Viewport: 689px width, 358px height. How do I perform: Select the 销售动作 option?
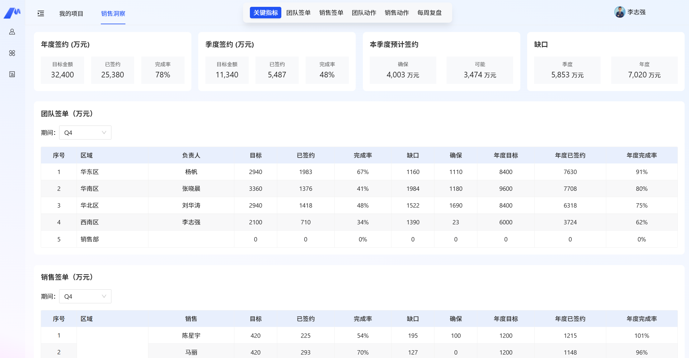point(397,13)
